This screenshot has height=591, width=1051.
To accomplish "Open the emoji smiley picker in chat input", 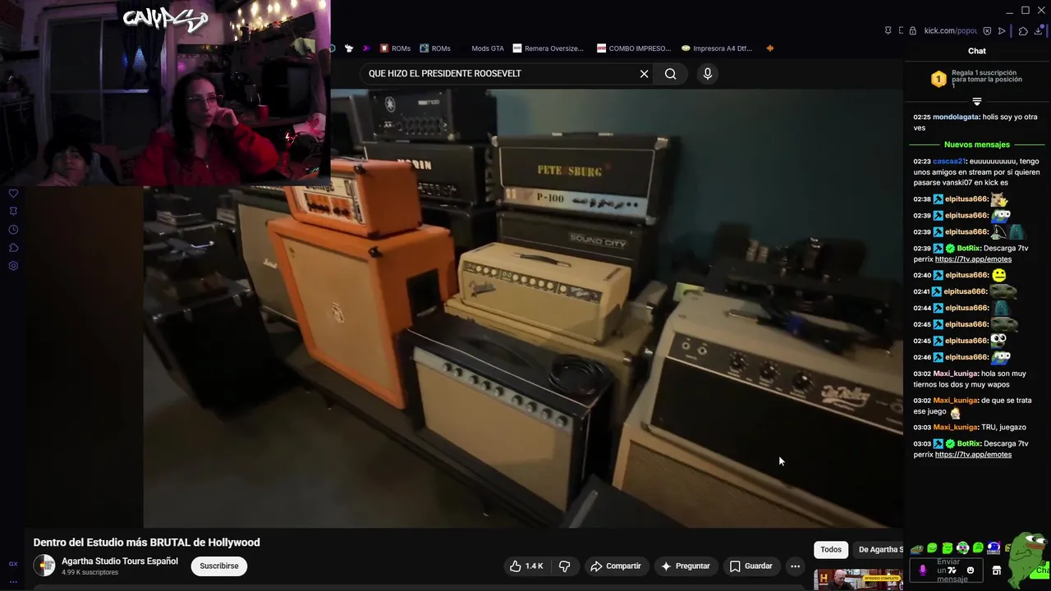I will pos(971,570).
